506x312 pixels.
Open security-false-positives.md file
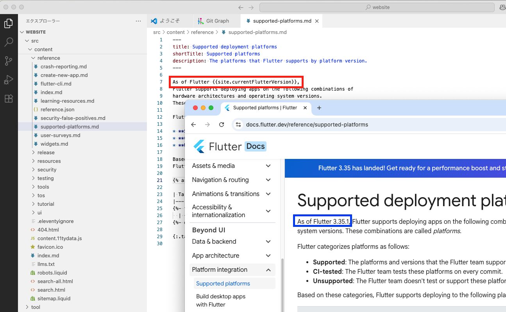pyautogui.click(x=82, y=118)
